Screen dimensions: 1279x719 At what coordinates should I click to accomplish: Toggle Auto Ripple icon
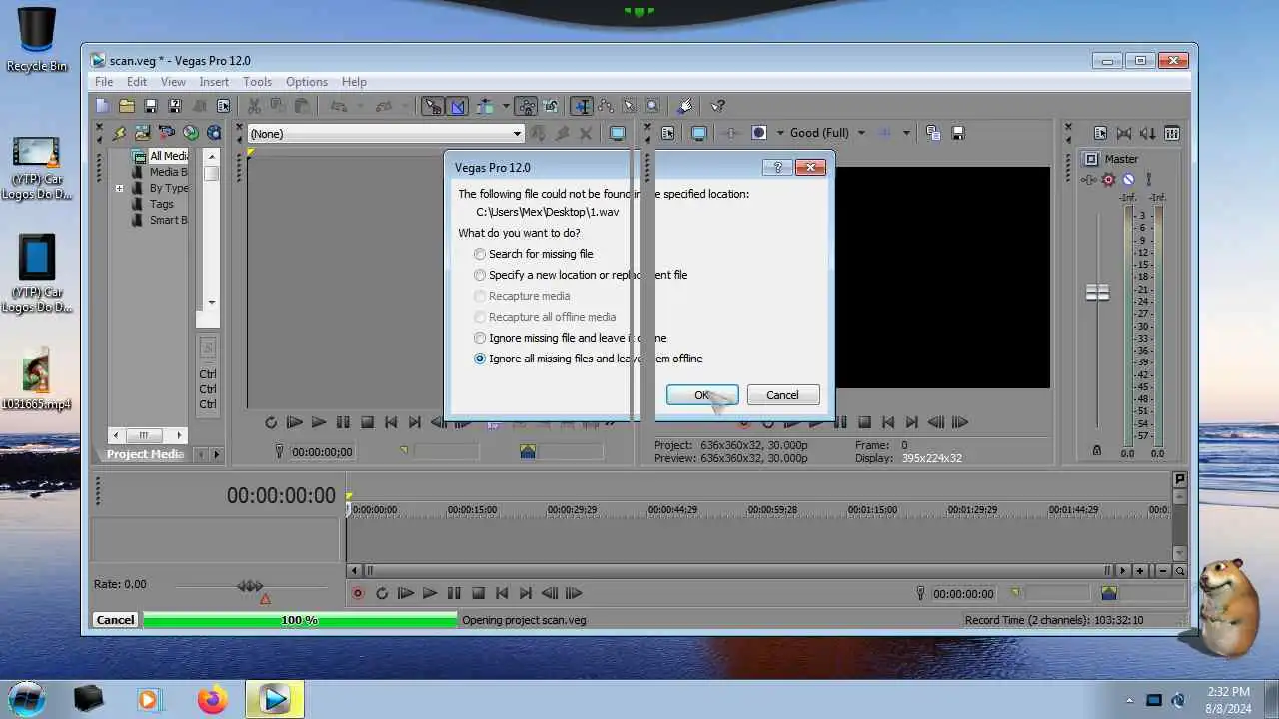[485, 106]
